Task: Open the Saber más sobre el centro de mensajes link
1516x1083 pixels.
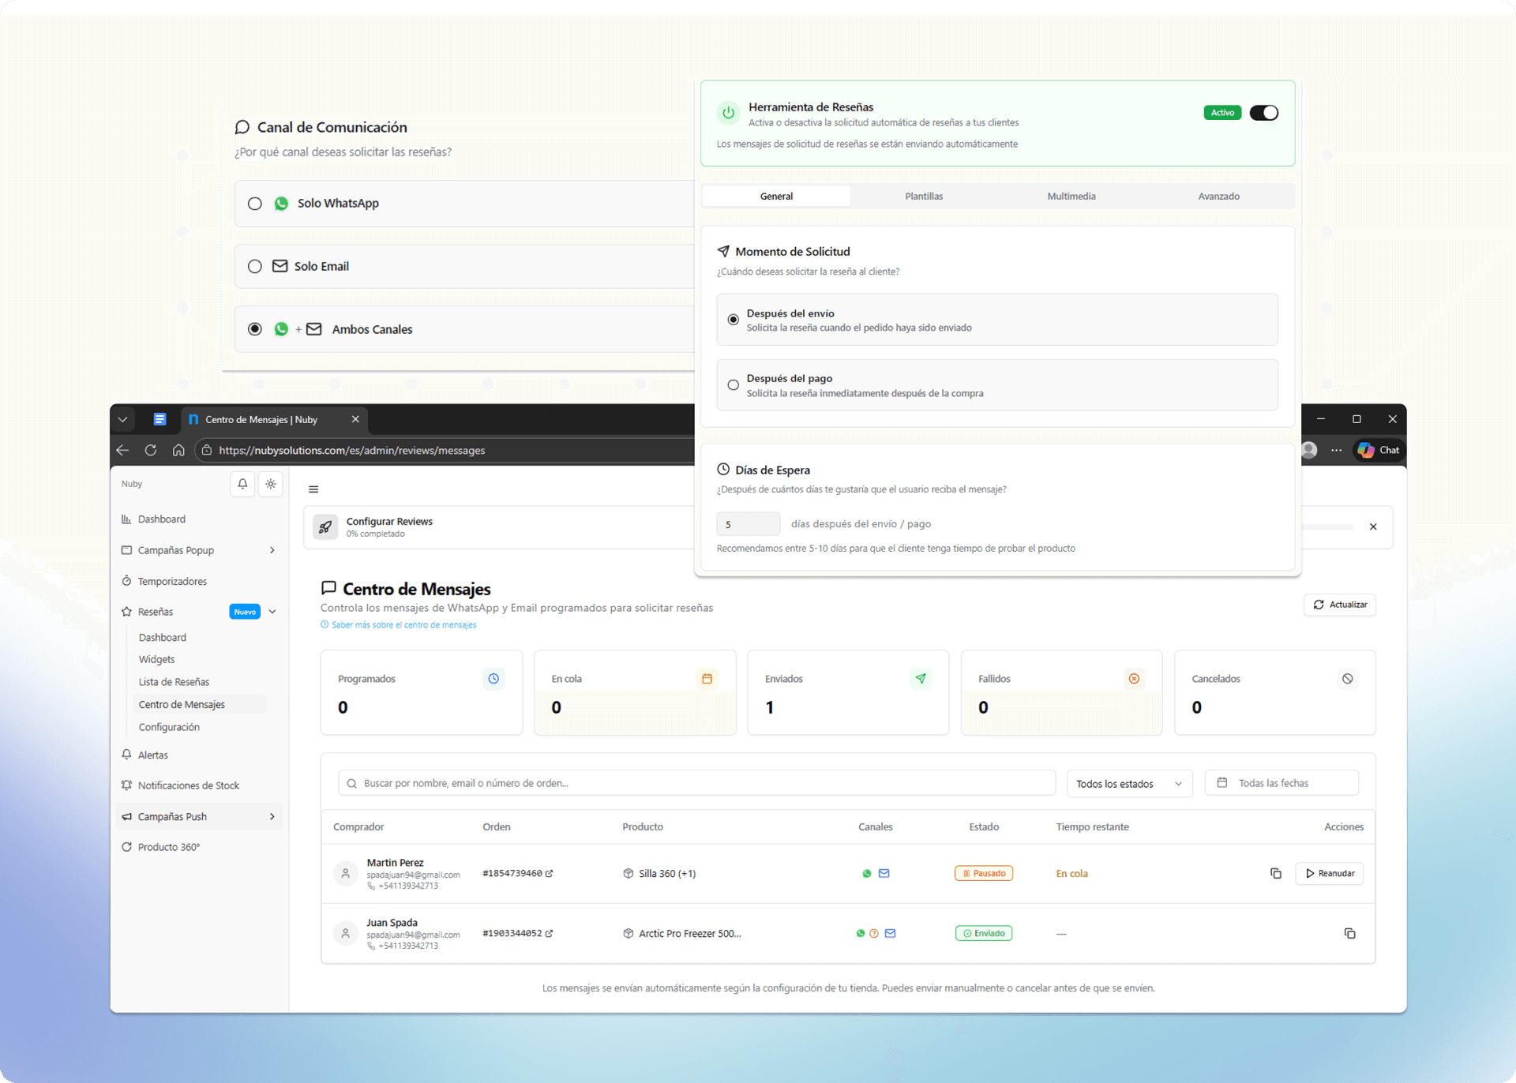Action: [x=403, y=625]
